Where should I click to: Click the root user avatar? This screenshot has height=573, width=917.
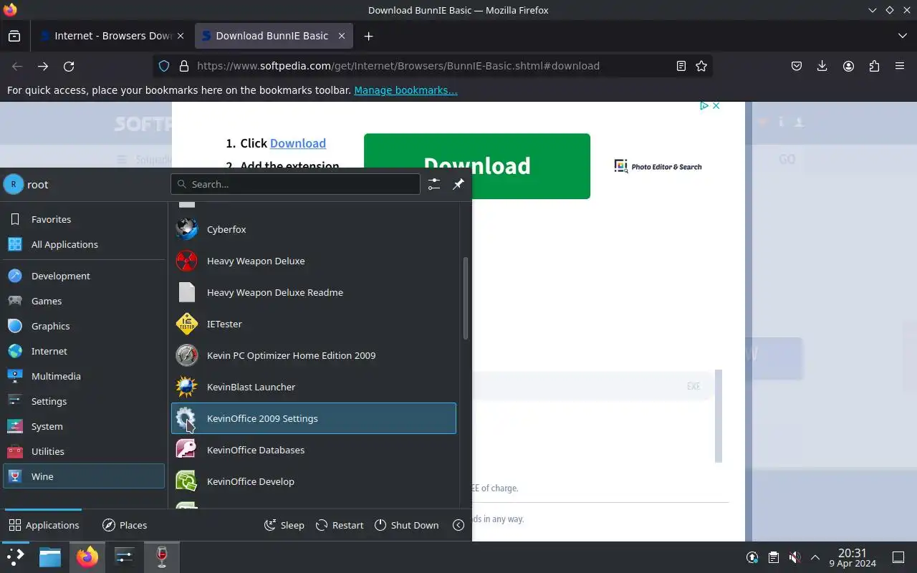14,184
